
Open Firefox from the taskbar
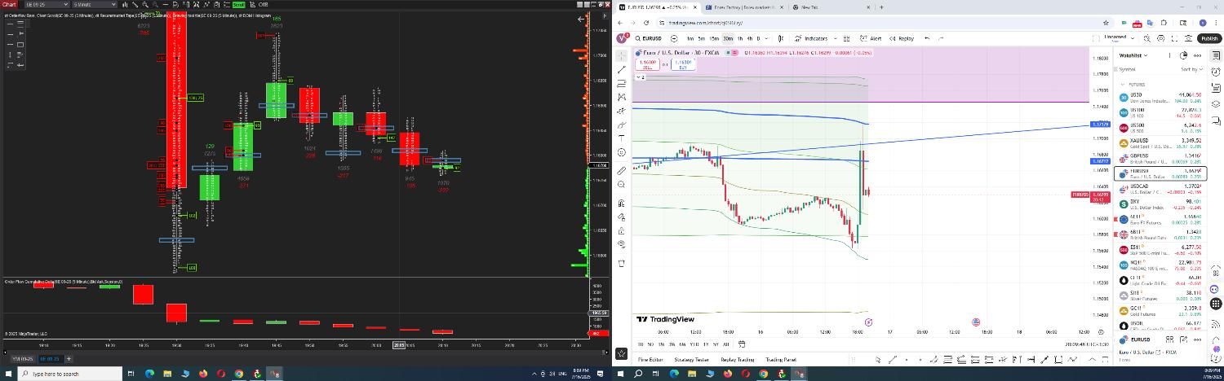tap(203, 374)
